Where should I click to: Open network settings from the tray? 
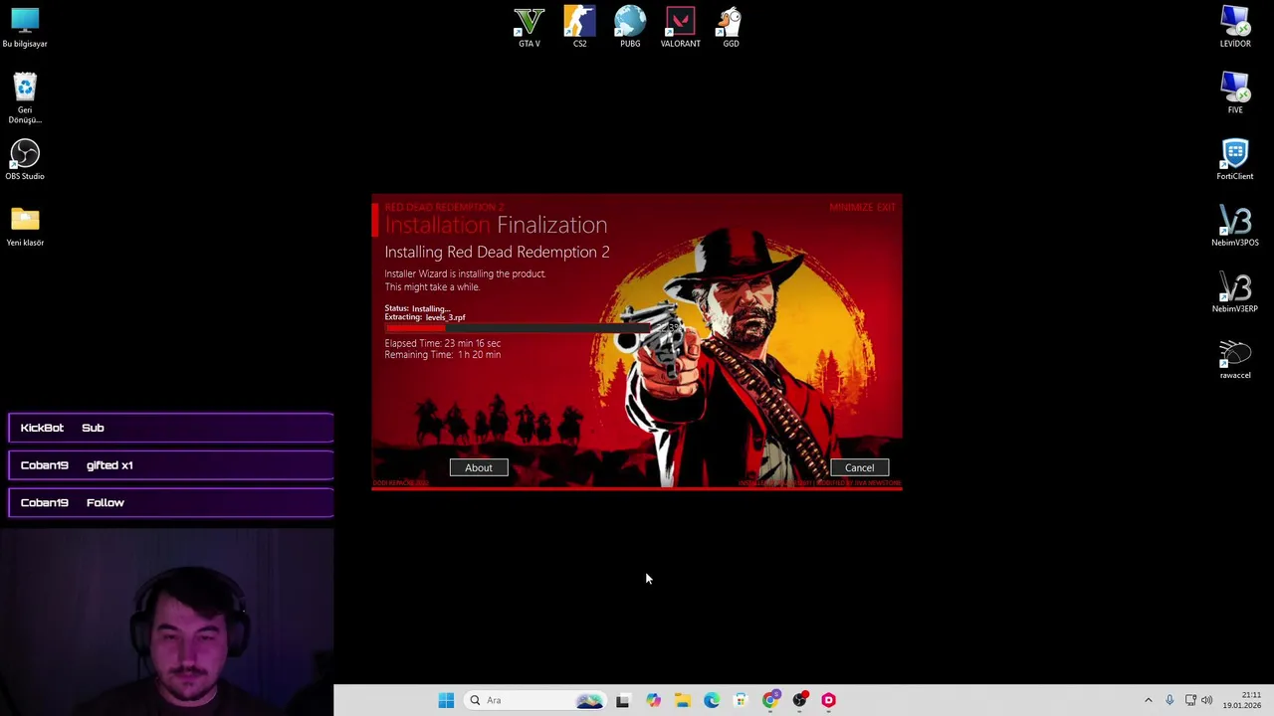1190,700
